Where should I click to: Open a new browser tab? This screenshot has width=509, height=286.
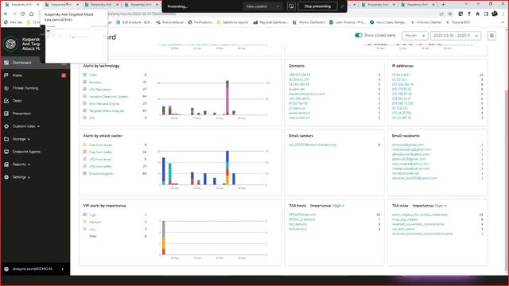coord(444,5)
